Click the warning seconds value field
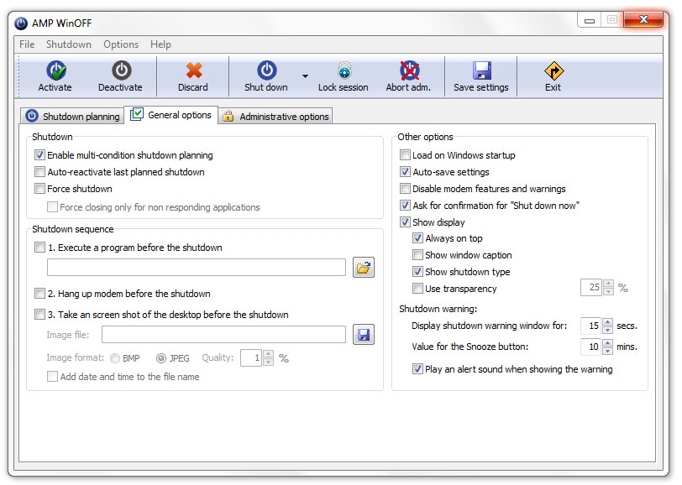682x485 pixels. 591,326
